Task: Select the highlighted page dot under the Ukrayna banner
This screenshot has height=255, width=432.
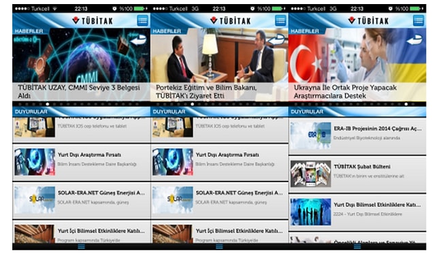Action: click(x=406, y=104)
